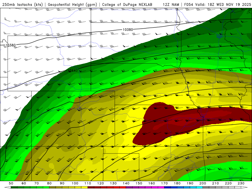Screen dimensions: 252x189
Task: Click the 210 value on the color scale
Action: (x=216, y=183)
